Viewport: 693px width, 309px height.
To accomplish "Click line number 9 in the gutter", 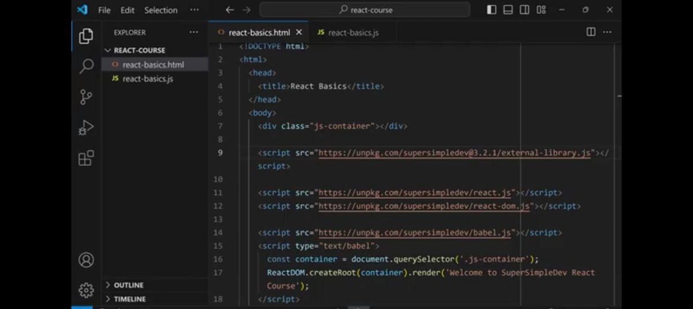I will 221,153.
